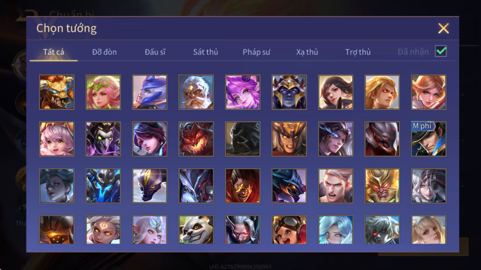
Task: Select the white-bearded old man hero
Action: point(196,92)
